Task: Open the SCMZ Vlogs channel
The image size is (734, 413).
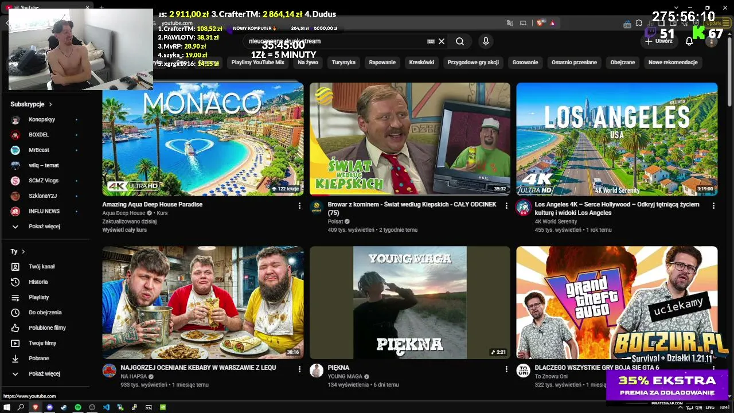Action: (x=44, y=181)
